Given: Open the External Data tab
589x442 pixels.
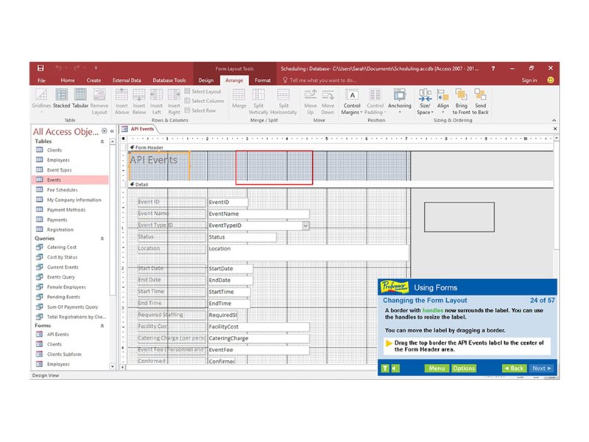Looking at the screenshot, I should coord(127,80).
